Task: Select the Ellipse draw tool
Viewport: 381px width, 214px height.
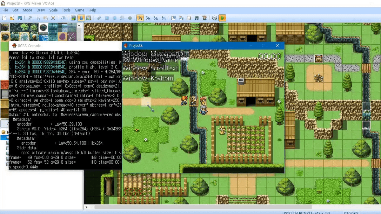Action: pos(114,18)
